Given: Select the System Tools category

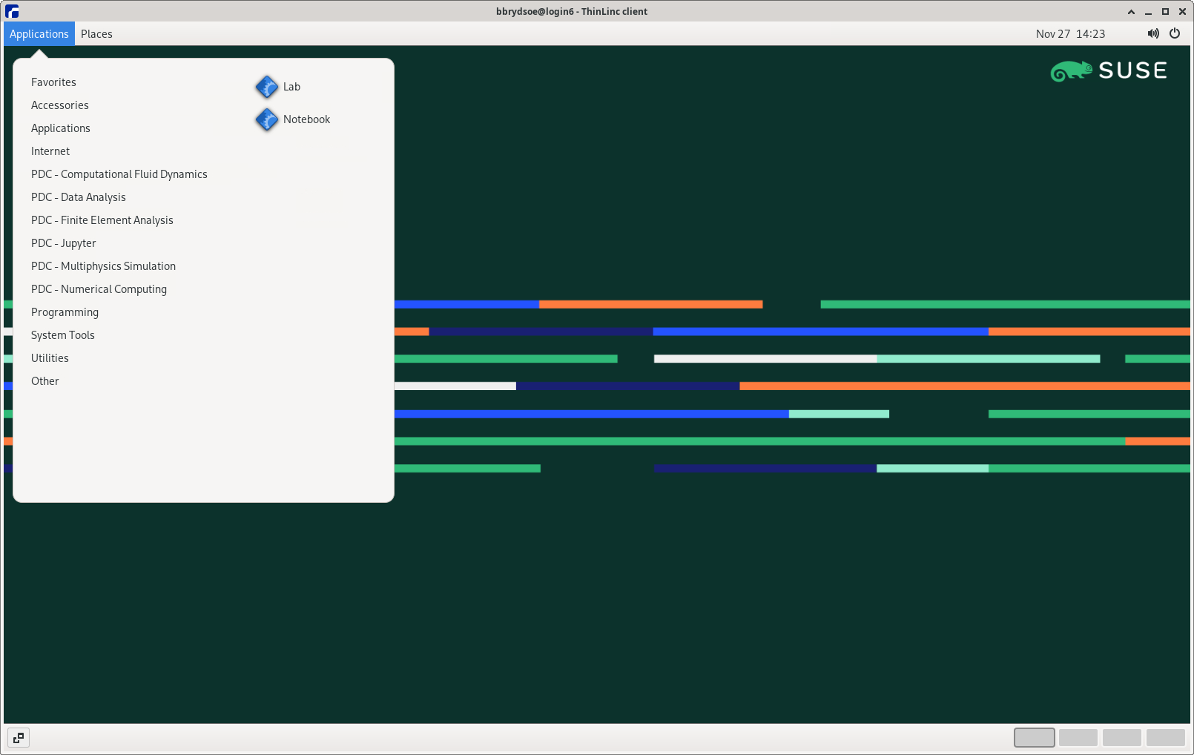Looking at the screenshot, I should click(63, 335).
